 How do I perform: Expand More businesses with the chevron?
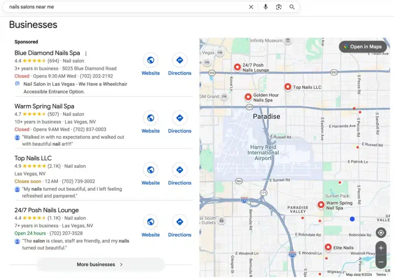[x=121, y=264]
